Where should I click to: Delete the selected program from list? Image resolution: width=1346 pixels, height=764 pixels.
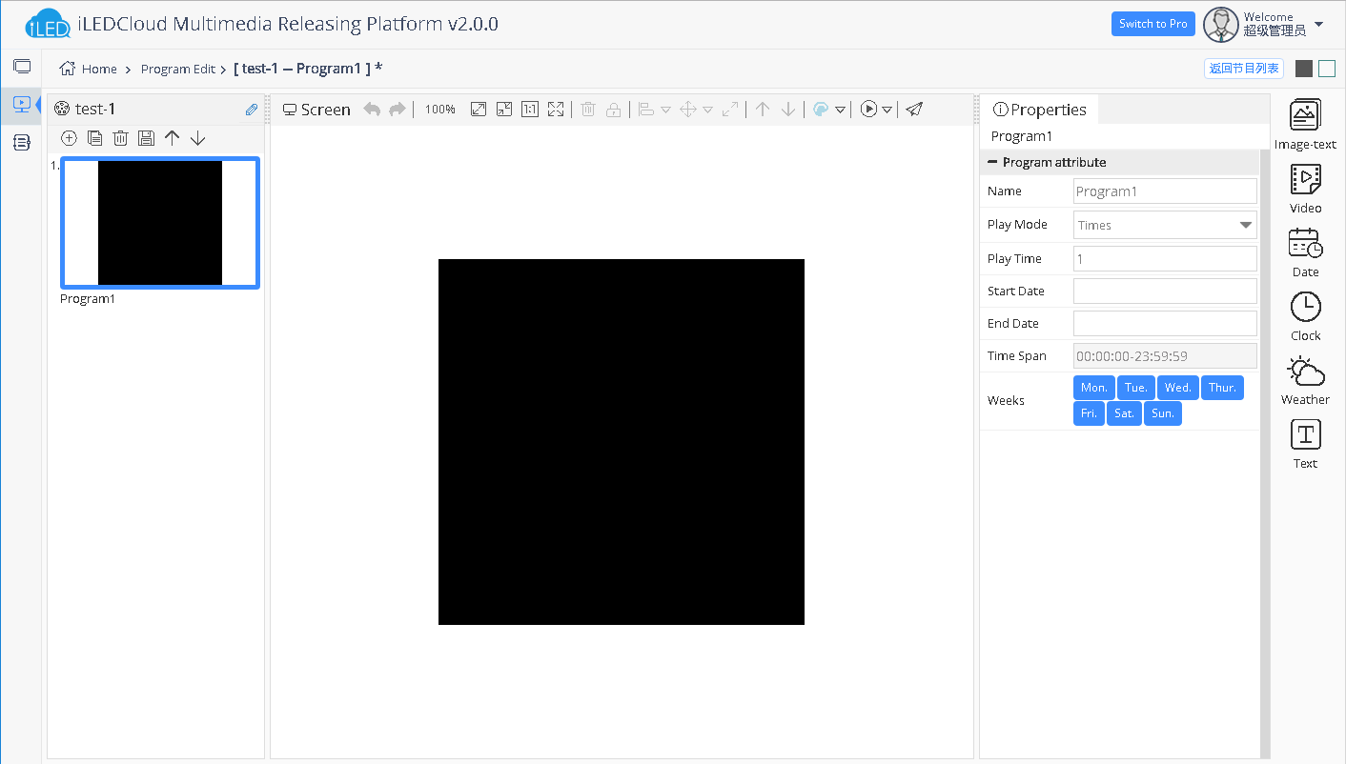tap(120, 138)
